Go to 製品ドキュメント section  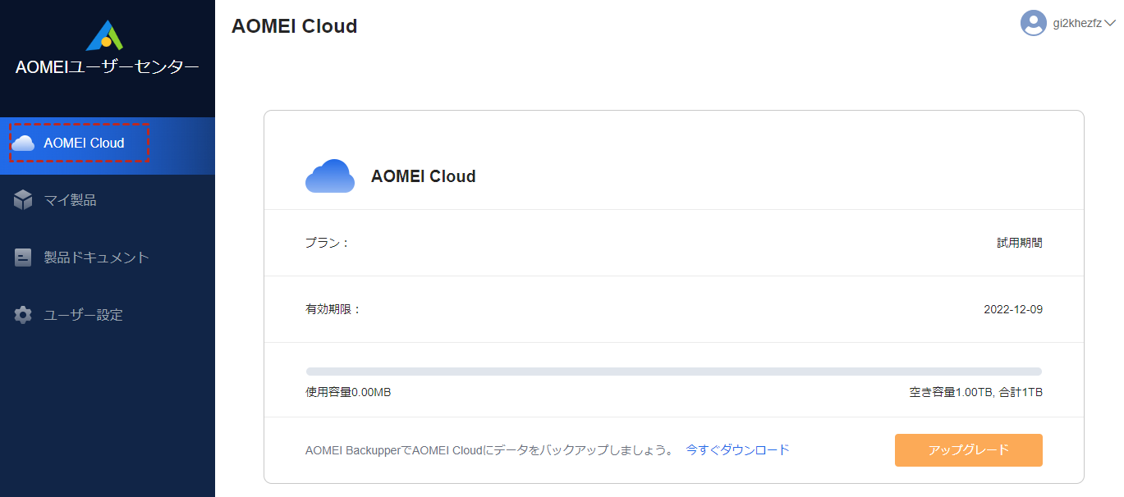pyautogui.click(x=96, y=258)
